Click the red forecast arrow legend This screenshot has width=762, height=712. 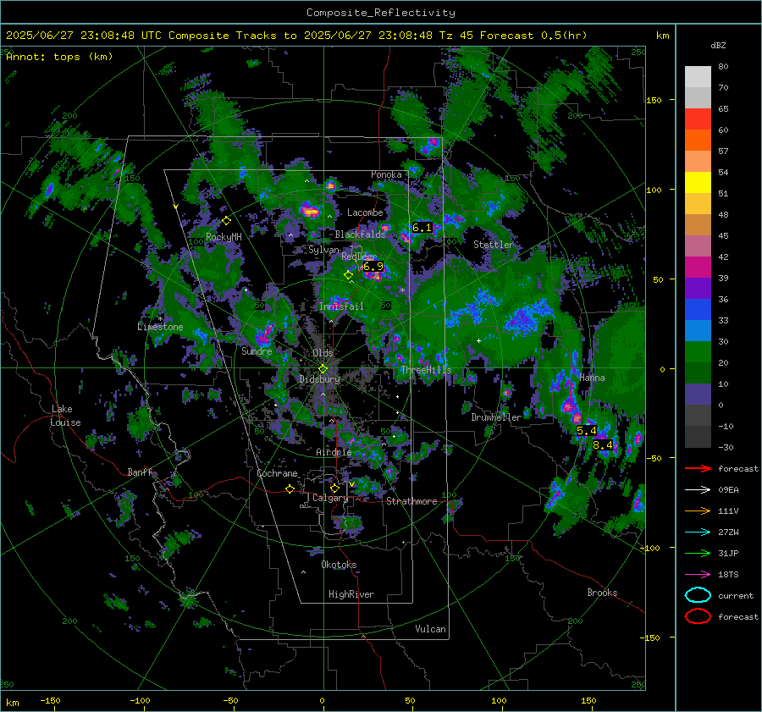698,468
